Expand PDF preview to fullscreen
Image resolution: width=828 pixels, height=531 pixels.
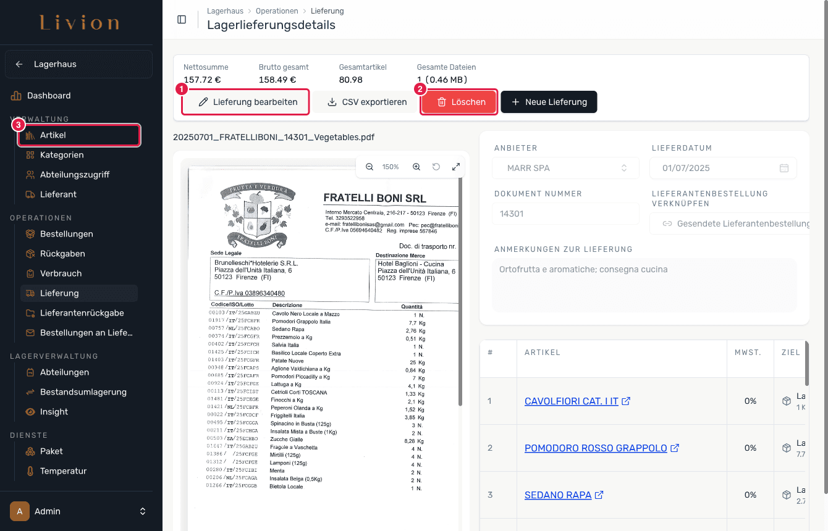pos(456,167)
